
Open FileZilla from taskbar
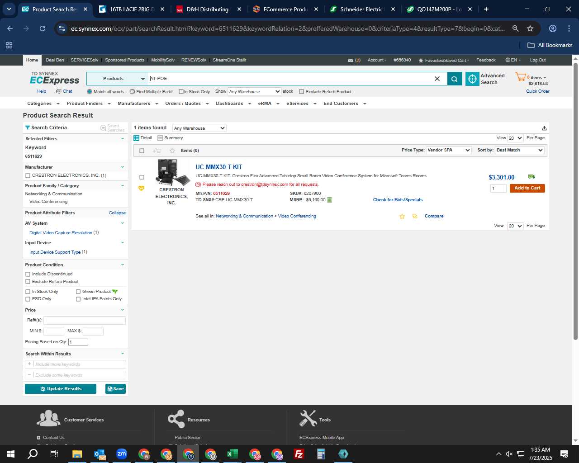(x=299, y=454)
